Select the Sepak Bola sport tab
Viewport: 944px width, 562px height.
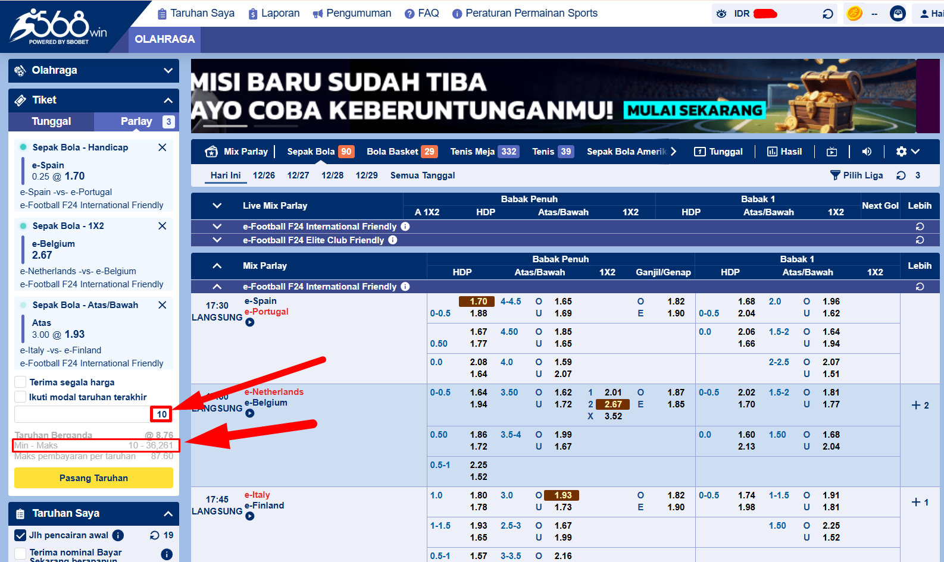pos(320,152)
